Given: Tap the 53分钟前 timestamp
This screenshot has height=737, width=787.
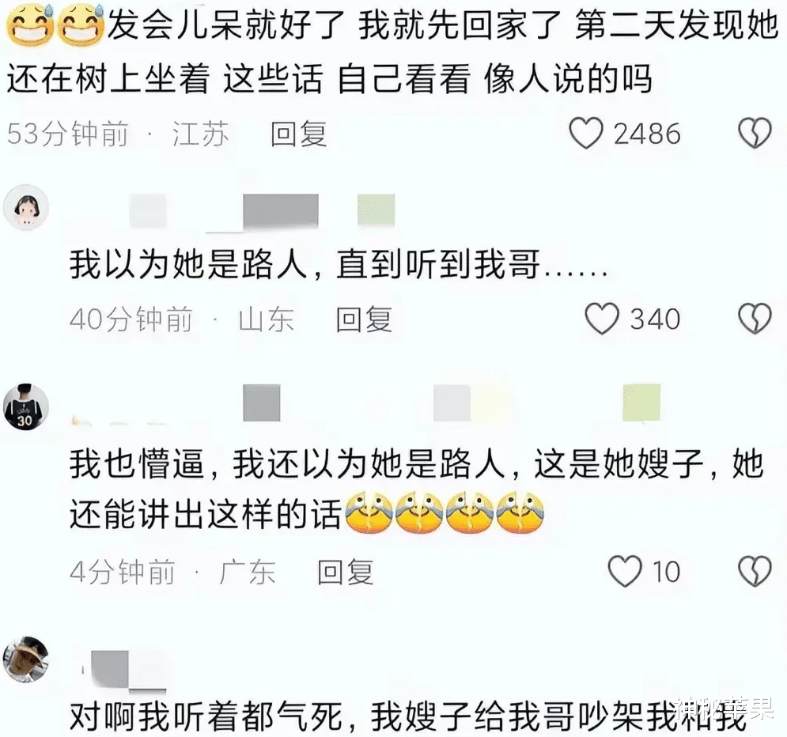Looking at the screenshot, I should 67,134.
